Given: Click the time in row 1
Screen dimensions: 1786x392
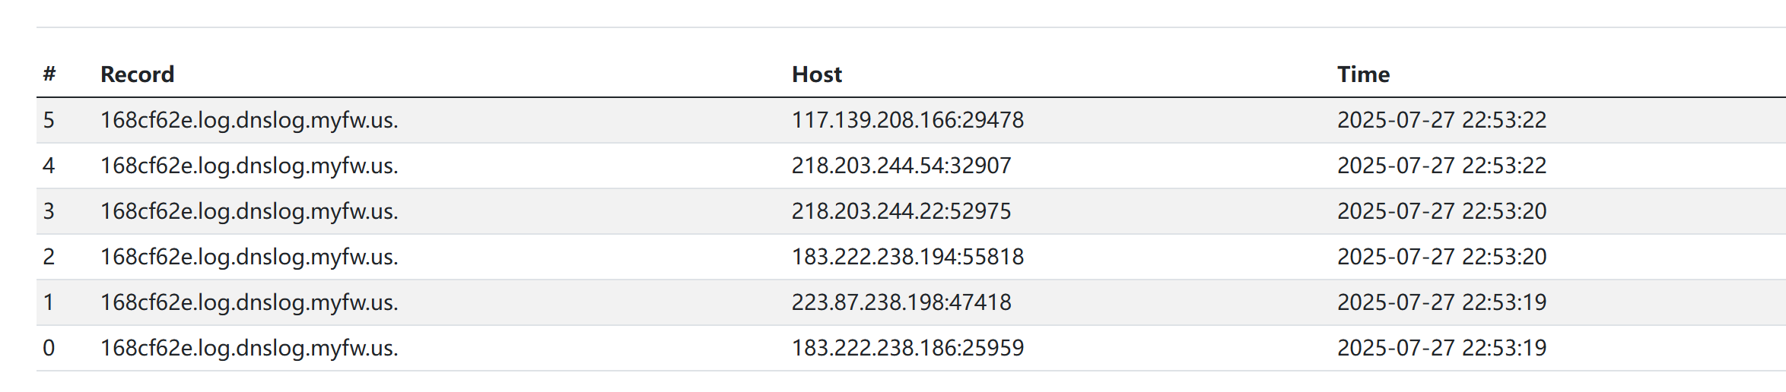Looking at the screenshot, I should pyautogui.click(x=1441, y=302).
